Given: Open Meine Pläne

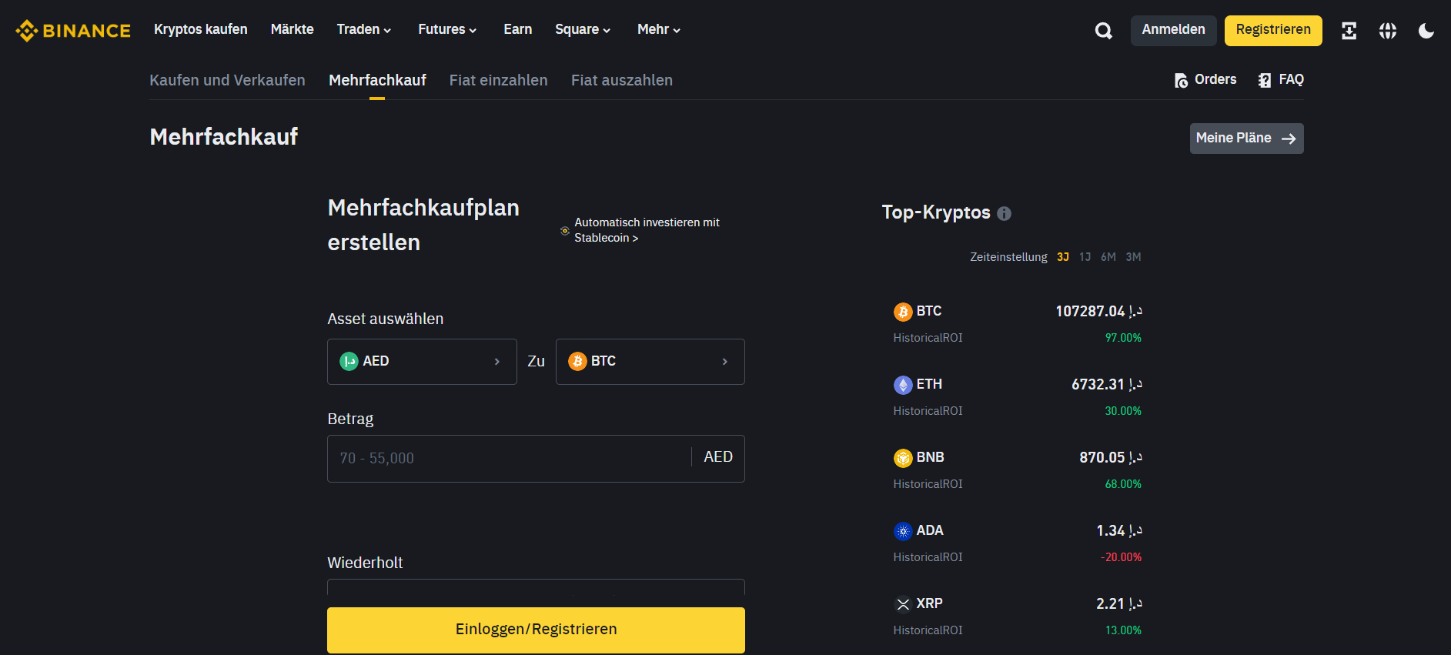Looking at the screenshot, I should [1247, 139].
